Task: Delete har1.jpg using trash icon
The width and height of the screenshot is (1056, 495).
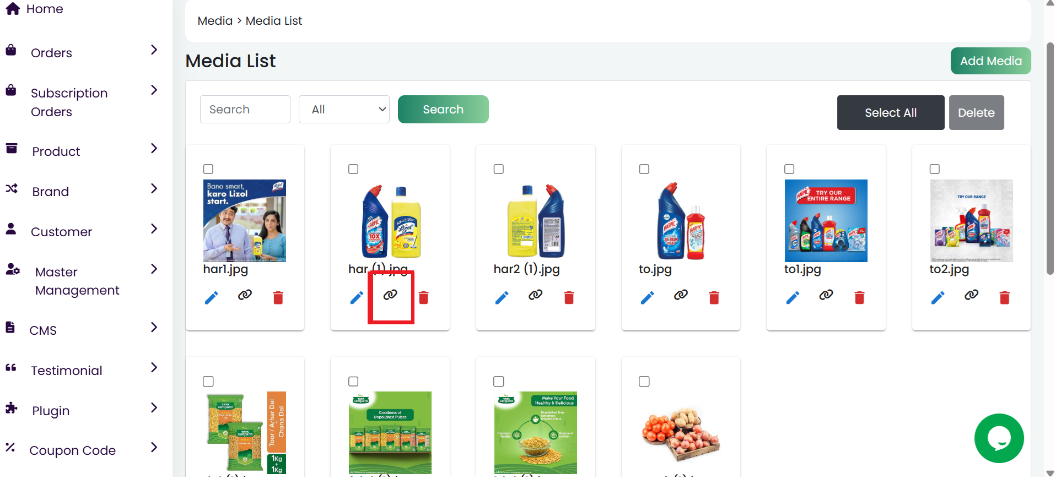Action: pos(278,298)
